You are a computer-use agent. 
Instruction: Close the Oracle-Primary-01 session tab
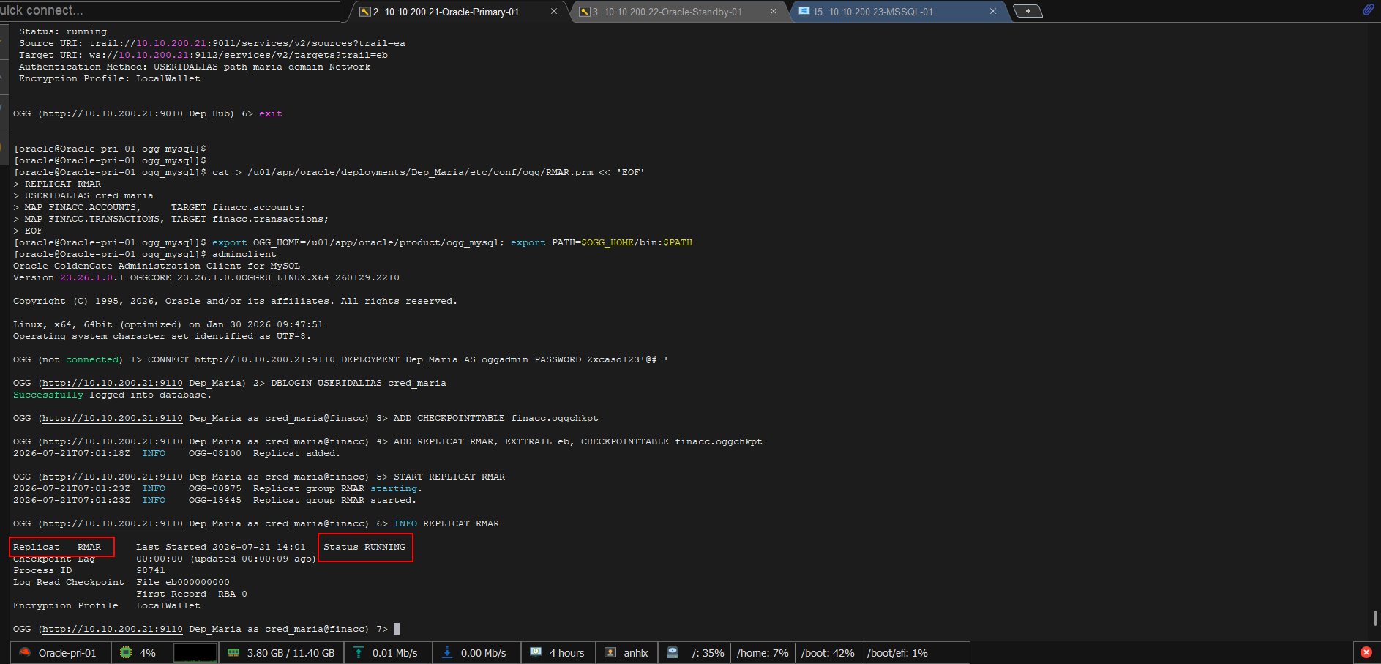[554, 12]
